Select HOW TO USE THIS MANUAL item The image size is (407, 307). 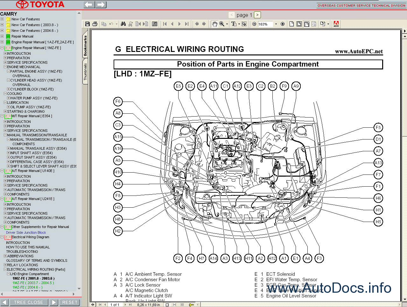click(x=28, y=247)
